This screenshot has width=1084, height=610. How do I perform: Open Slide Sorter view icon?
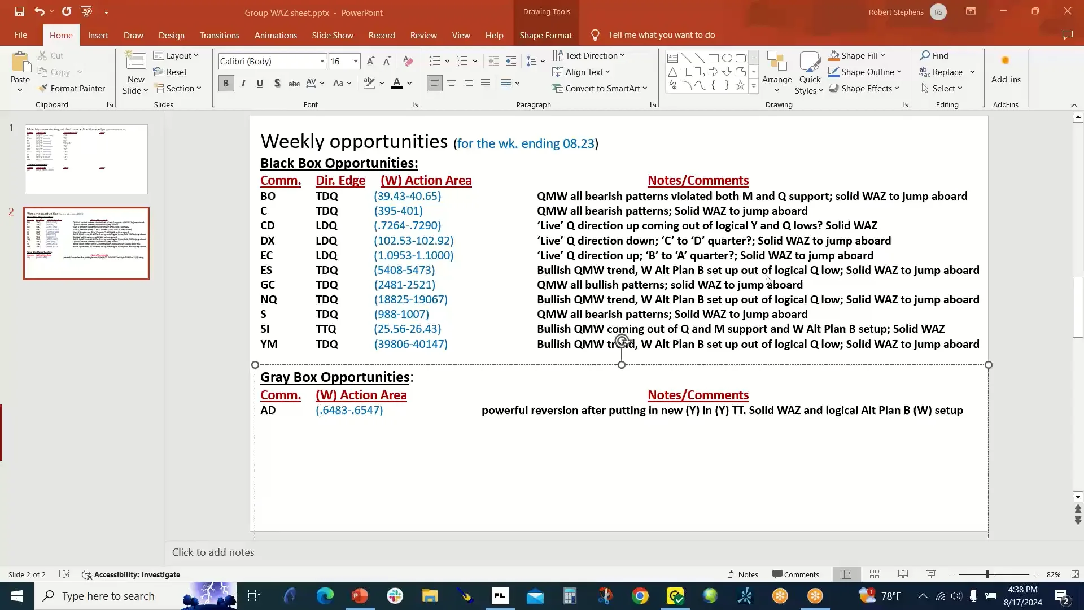point(875,574)
